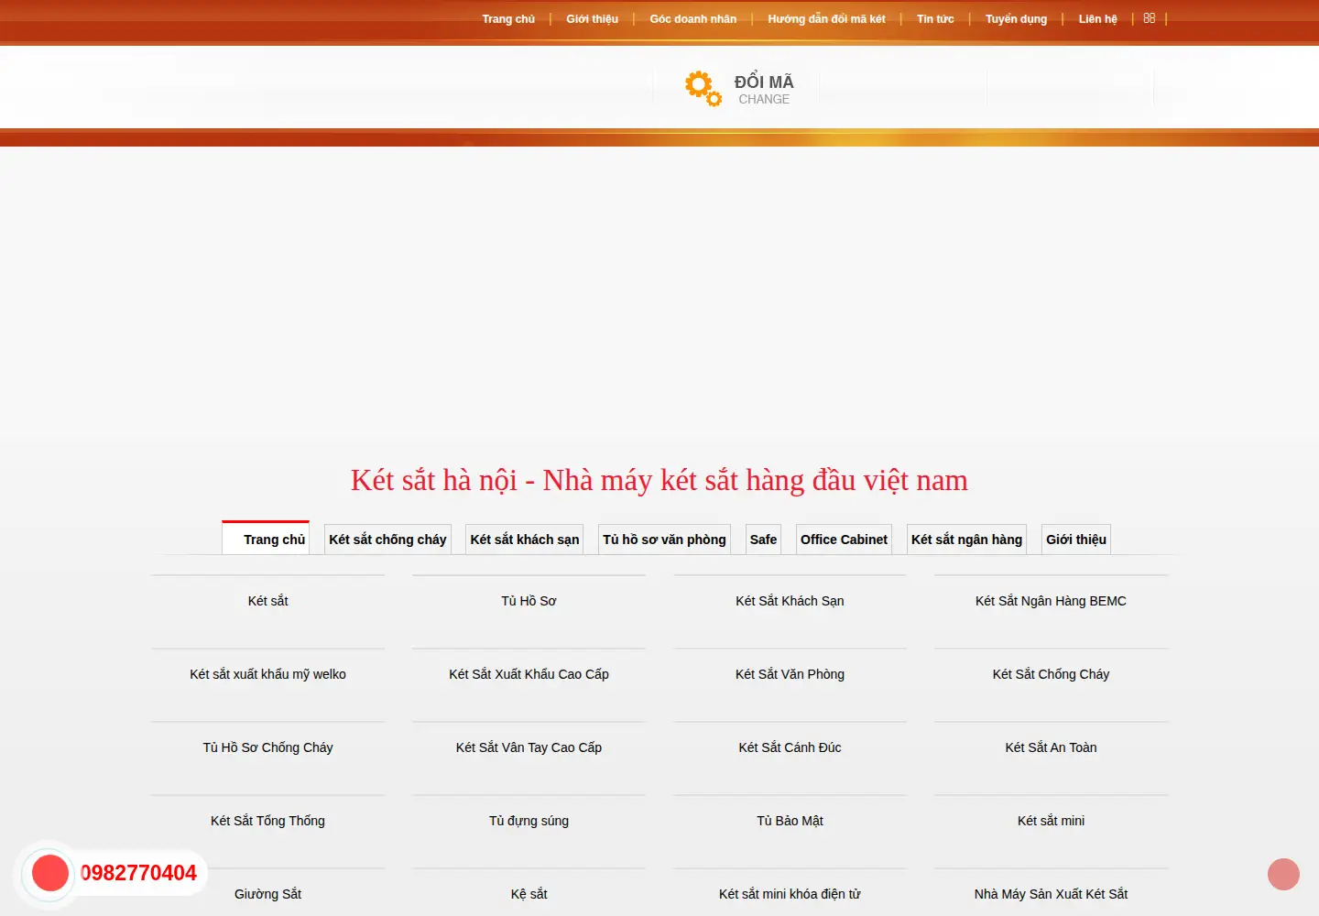Viewport: 1319px width, 916px height.
Task: Open Két Sắt Ngân Hàng BEMC category
Action: pyautogui.click(x=1051, y=601)
